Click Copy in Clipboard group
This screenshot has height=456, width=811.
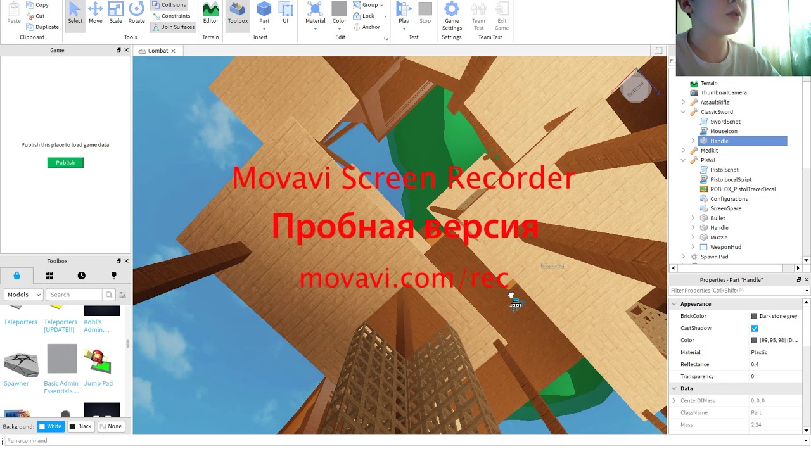[x=37, y=5]
